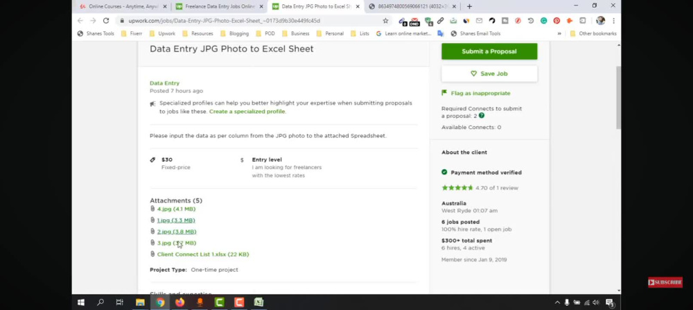Image resolution: width=693 pixels, height=310 pixels.
Task: Click the chain link extension icon
Action: tap(441, 21)
